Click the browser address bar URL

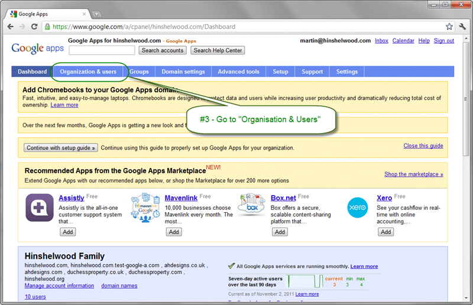(144, 27)
